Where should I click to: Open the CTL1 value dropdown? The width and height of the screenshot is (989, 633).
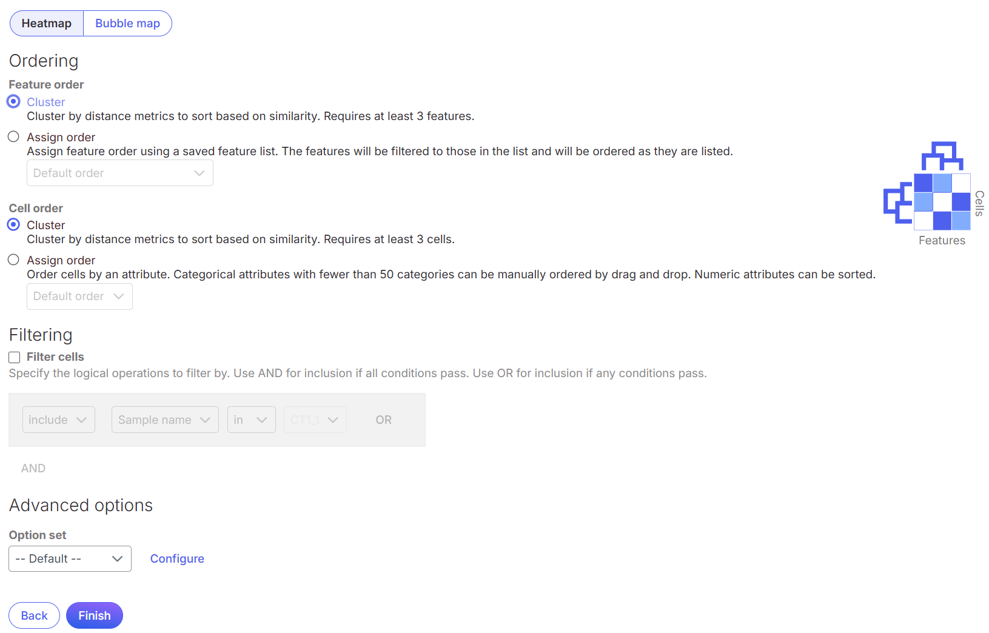coord(315,420)
